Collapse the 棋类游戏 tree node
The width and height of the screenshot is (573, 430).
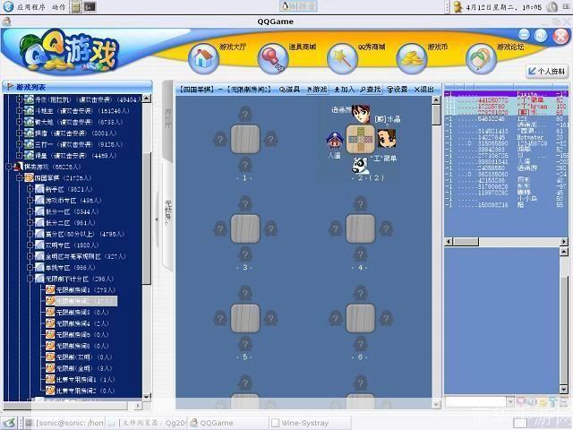(x=9, y=167)
